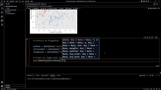Toggle the notebook Outline view
This screenshot has height=90, width=161.
pyautogui.click(x=75, y=8)
